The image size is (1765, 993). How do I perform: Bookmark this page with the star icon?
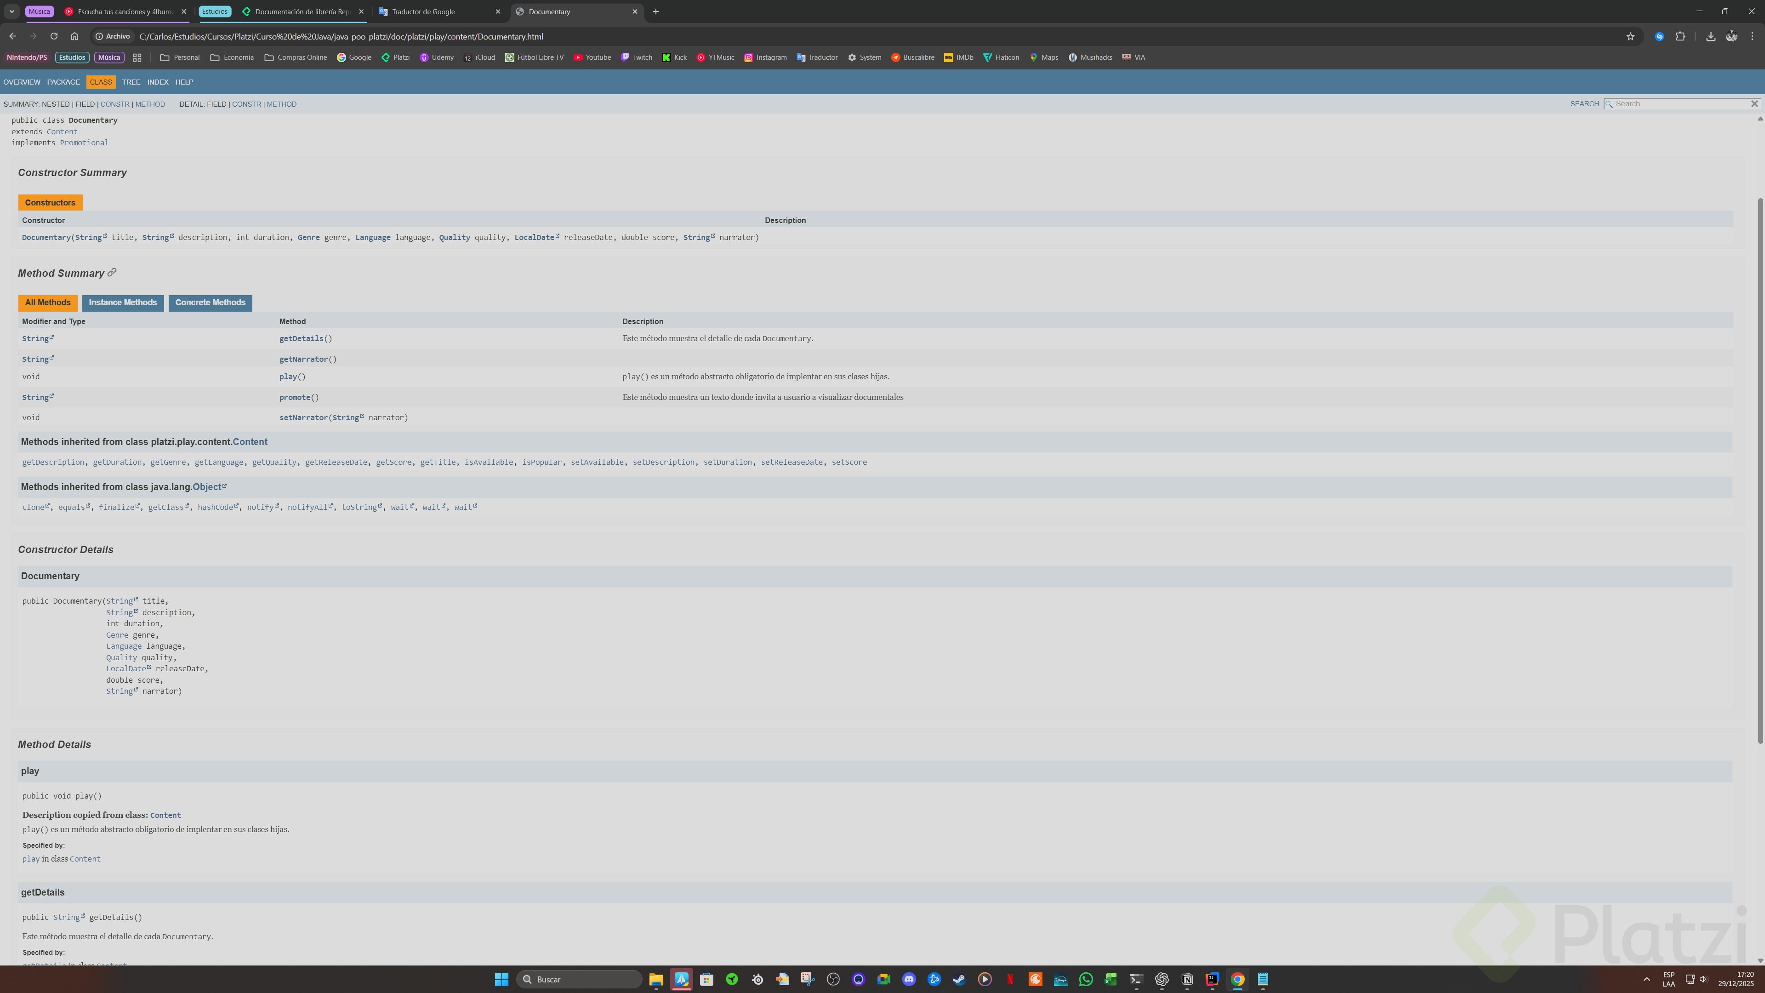click(1630, 36)
